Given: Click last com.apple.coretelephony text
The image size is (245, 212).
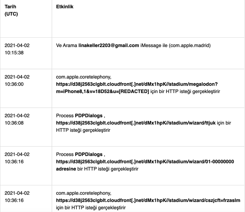Looking at the screenshot, I should click(x=84, y=193).
